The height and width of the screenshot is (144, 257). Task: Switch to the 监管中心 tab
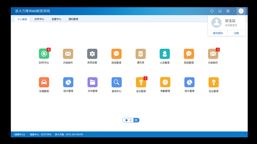[x=56, y=19]
